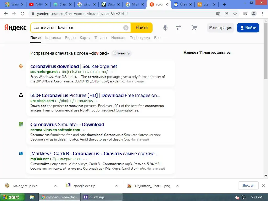
Task: Open the Major_setup.exe download
Action: (x=25, y=186)
